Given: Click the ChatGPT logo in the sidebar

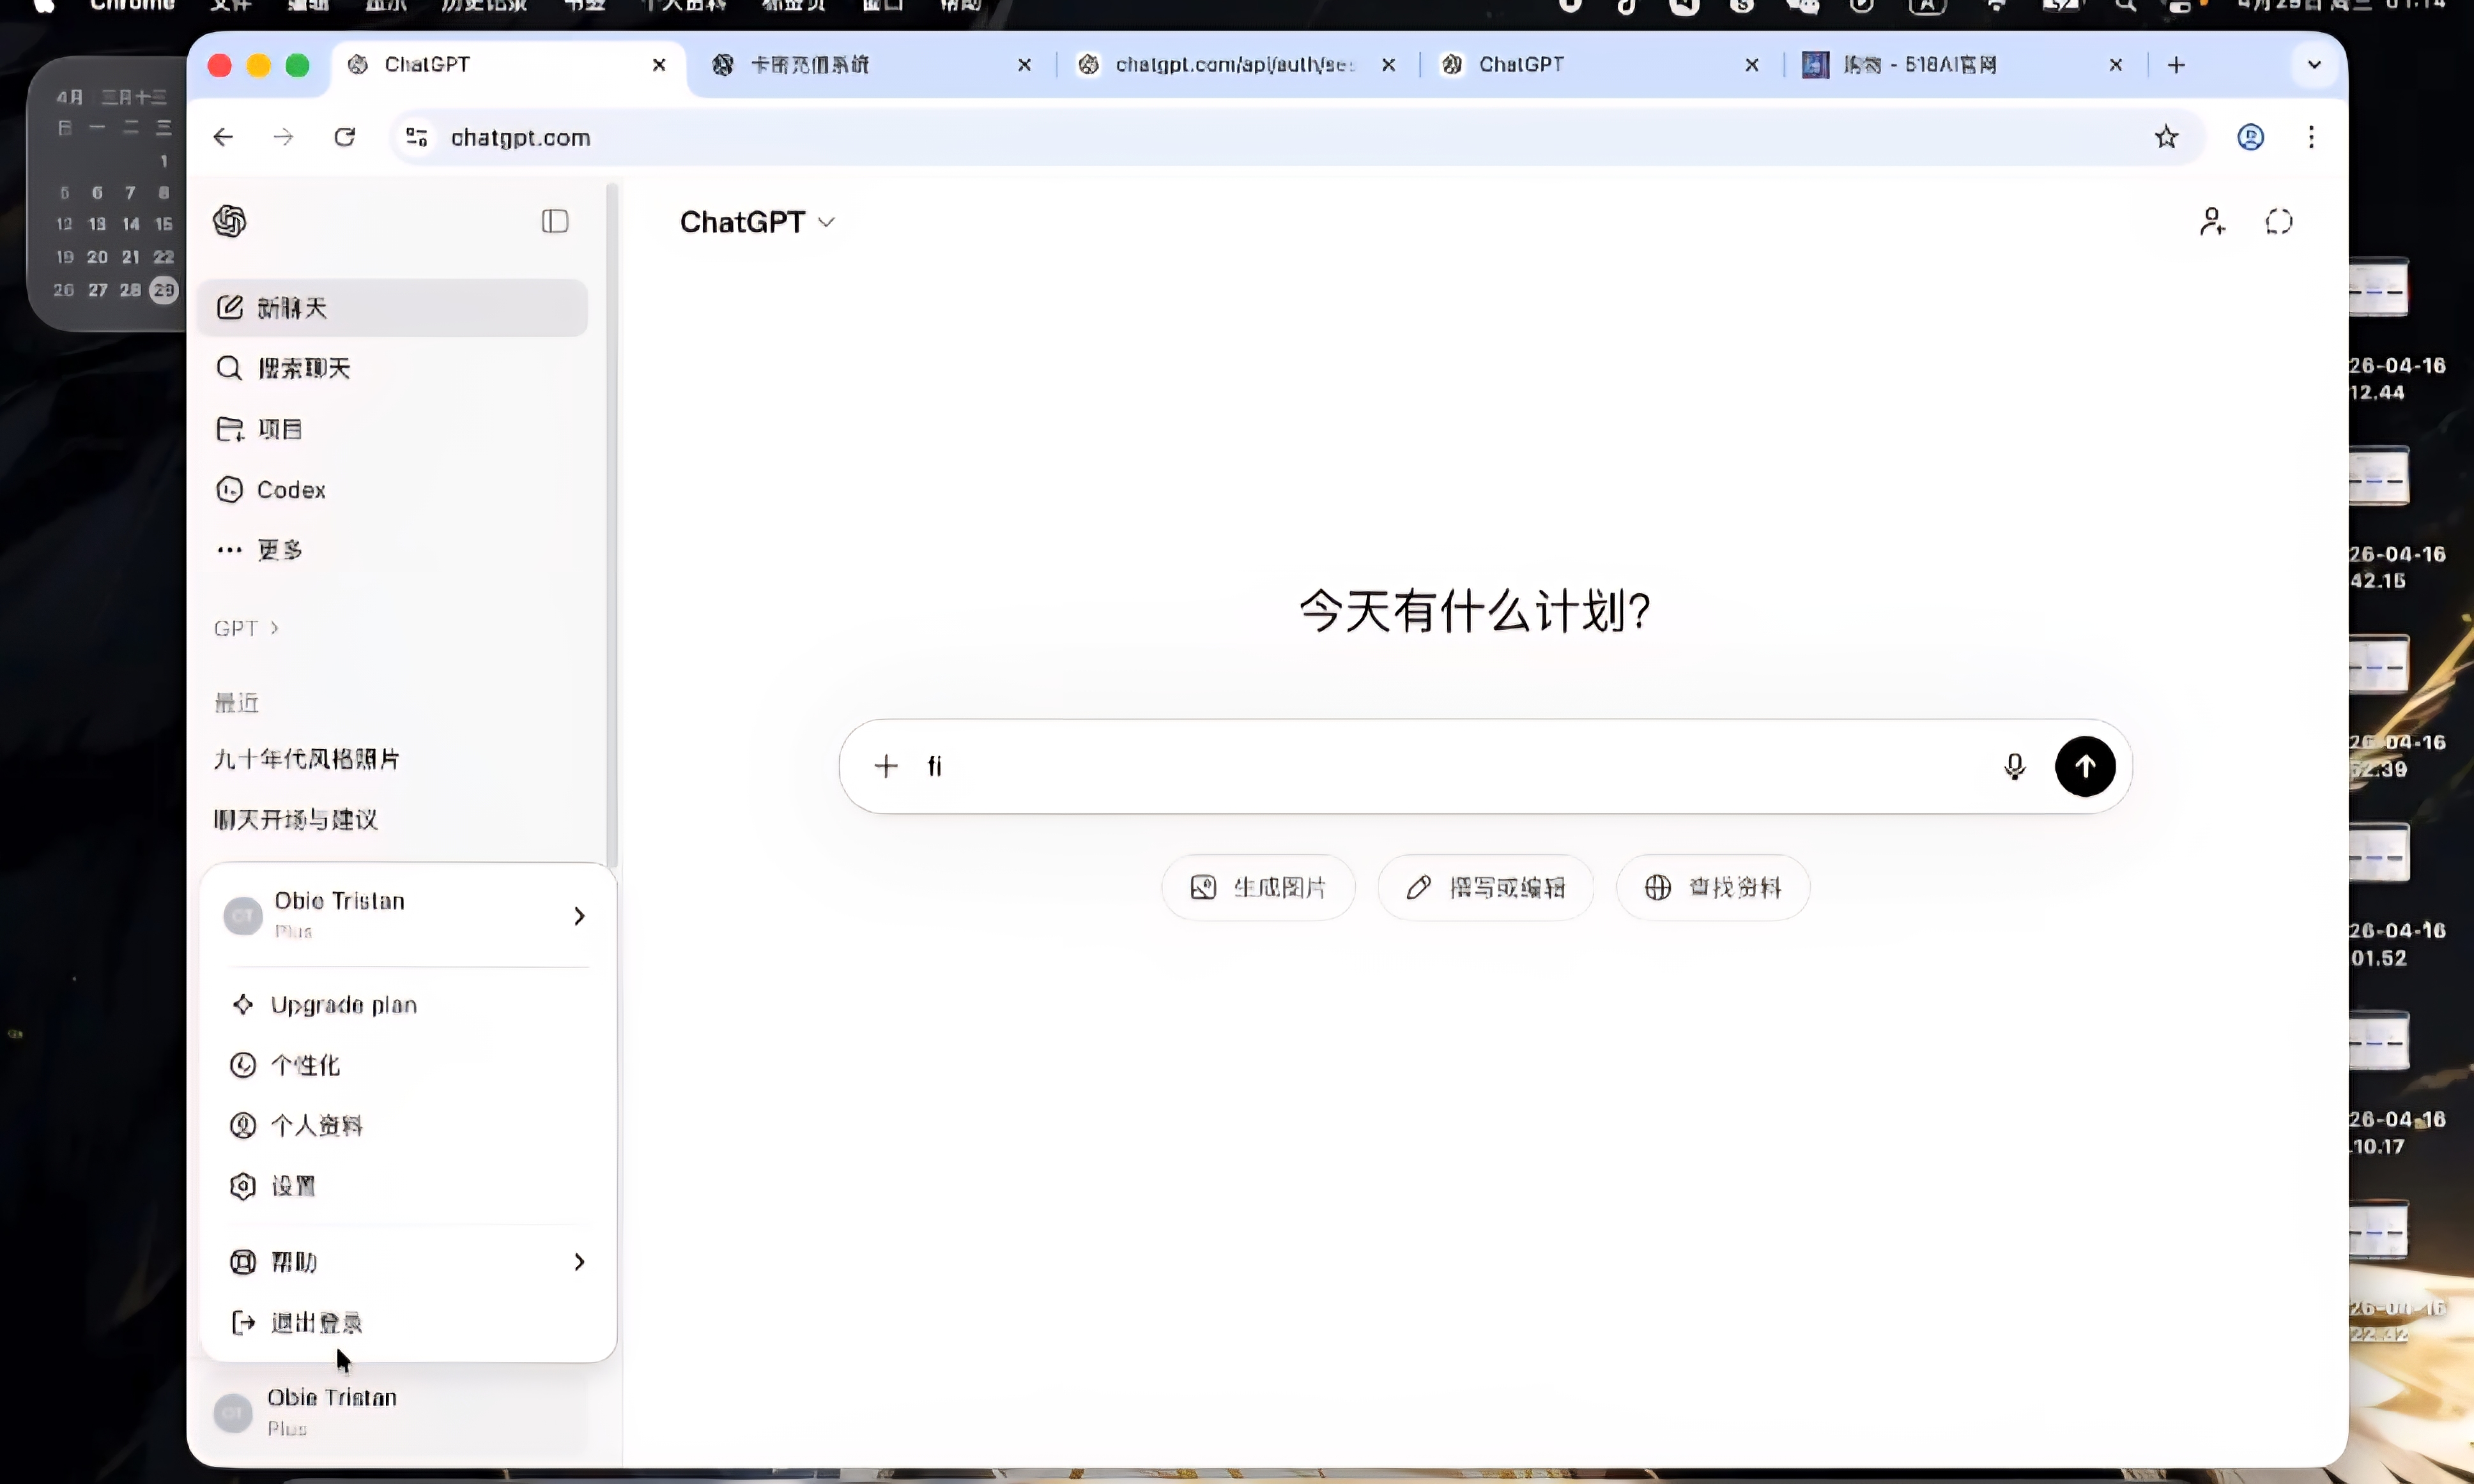Looking at the screenshot, I should coord(229,221).
